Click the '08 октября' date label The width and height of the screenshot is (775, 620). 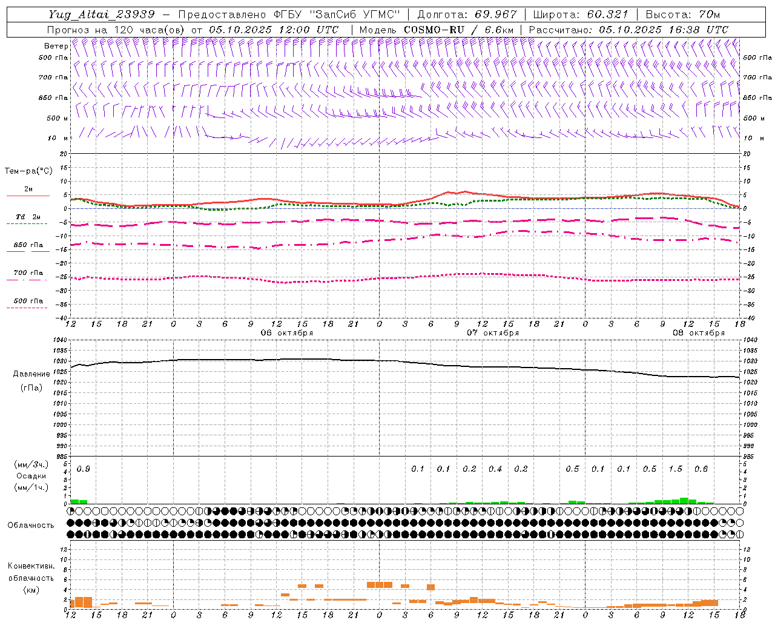tap(699, 332)
